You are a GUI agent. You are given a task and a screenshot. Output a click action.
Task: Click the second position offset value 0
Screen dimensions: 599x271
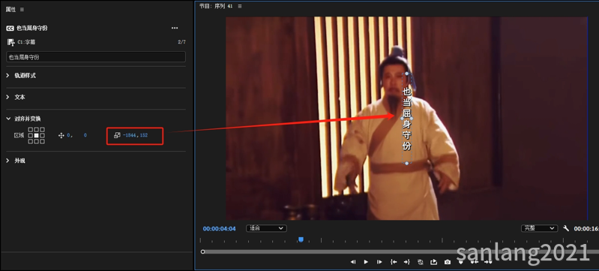(x=85, y=135)
